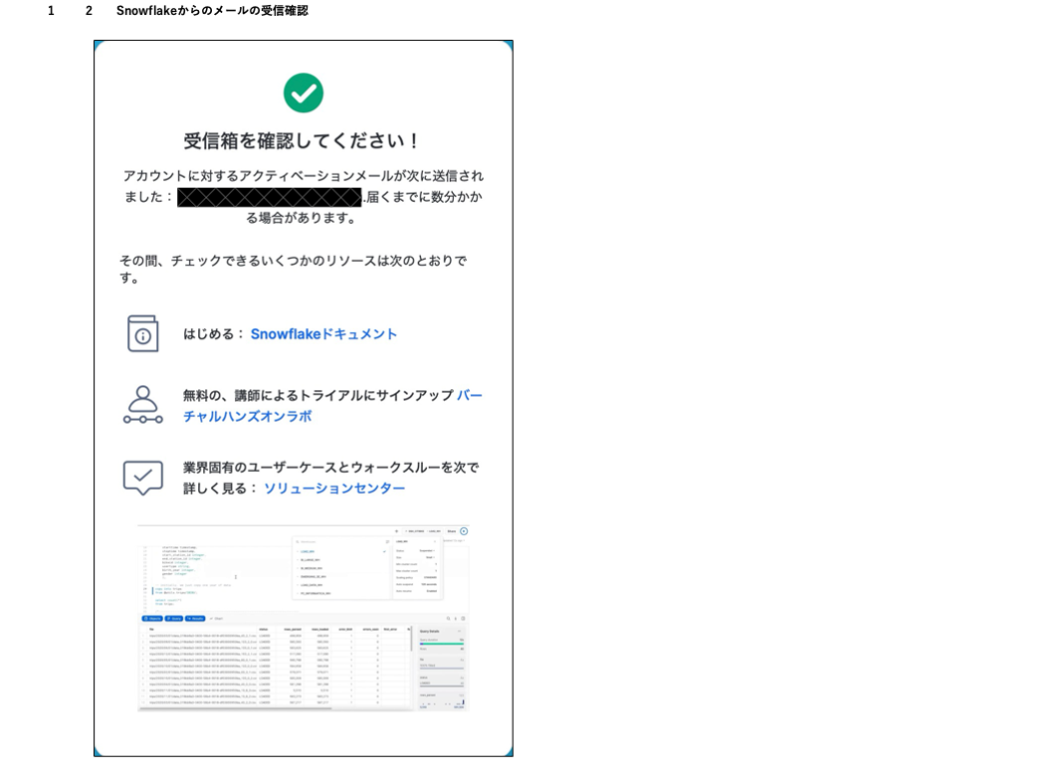Click the heading 受信箱を確認してください！
Image resolution: width=1060 pixels, height=777 pixels.
pyautogui.click(x=301, y=140)
